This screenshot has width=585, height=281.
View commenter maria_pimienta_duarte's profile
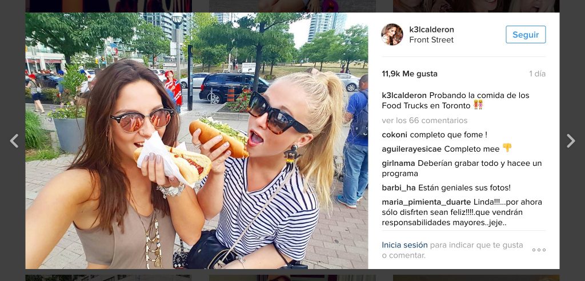[426, 202]
